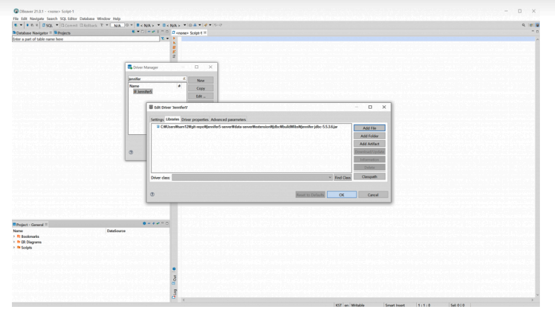Open the Driver class dropdown
Image resolution: width=555 pixels, height=327 pixels.
(330, 178)
